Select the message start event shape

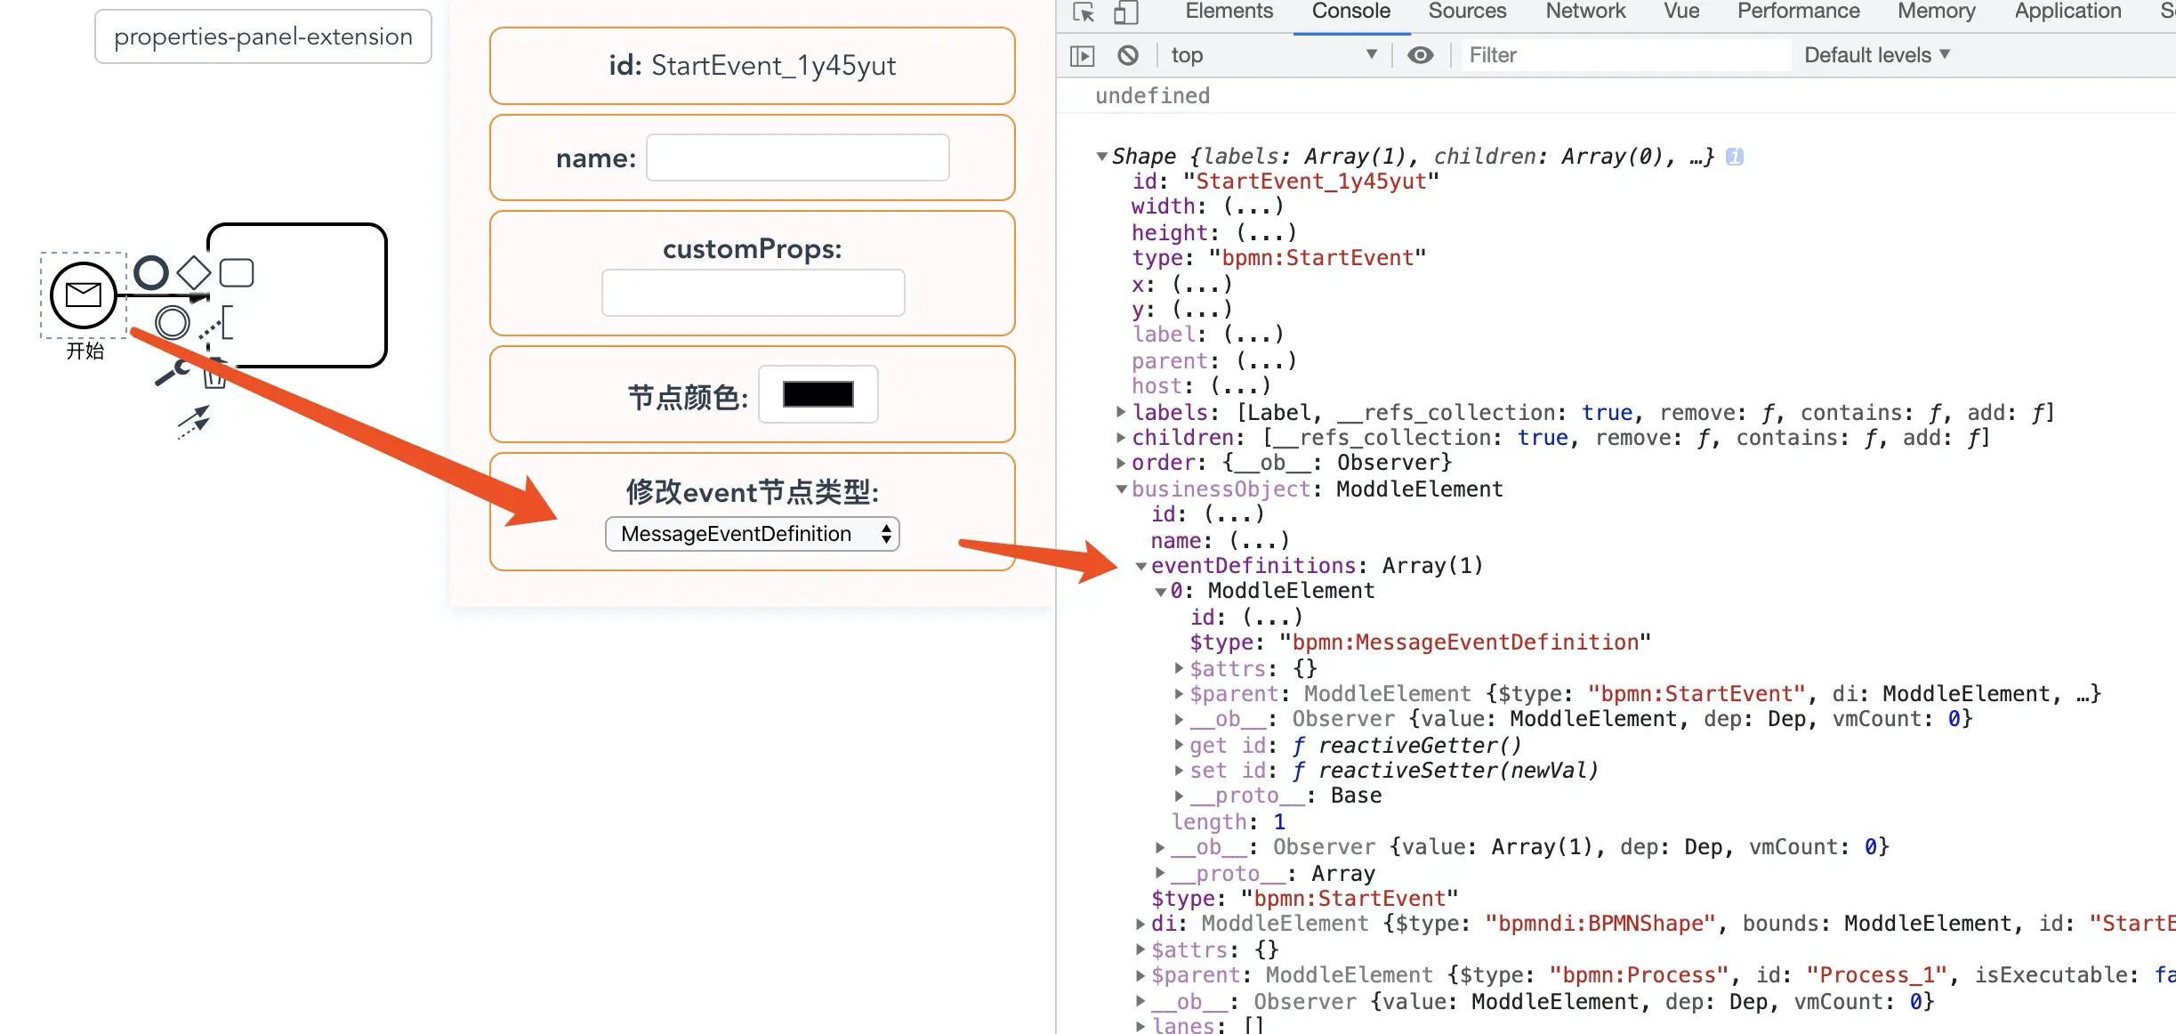pyautogui.click(x=84, y=295)
